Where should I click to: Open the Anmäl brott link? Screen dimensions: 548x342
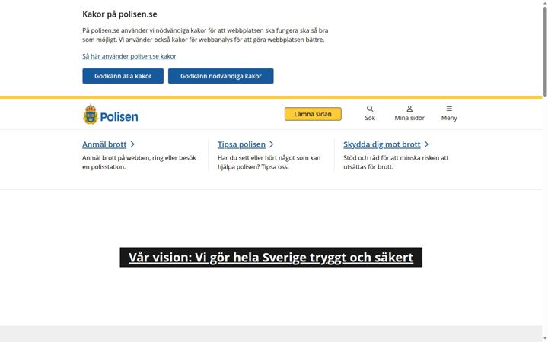[x=104, y=144]
